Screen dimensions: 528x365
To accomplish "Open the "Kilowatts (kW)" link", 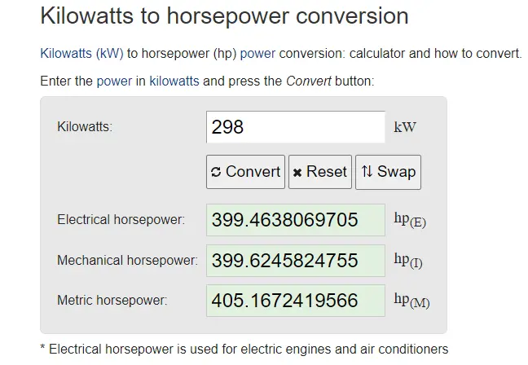I will click(81, 54).
